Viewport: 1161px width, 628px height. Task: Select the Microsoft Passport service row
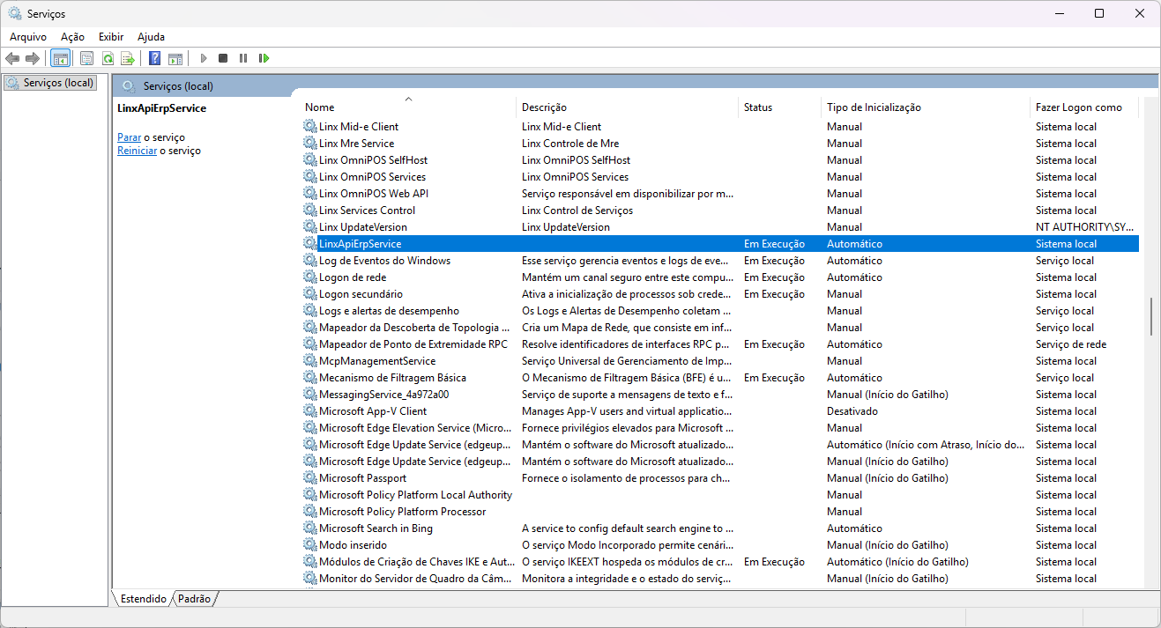point(362,478)
